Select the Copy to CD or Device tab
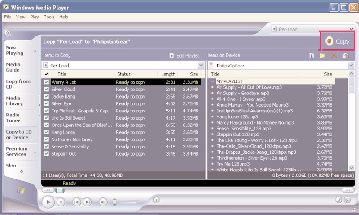 [x=21, y=134]
